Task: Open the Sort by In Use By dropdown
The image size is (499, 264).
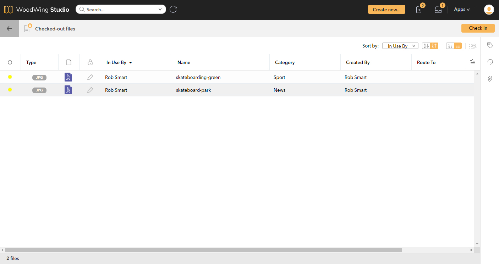Action: 400,46
